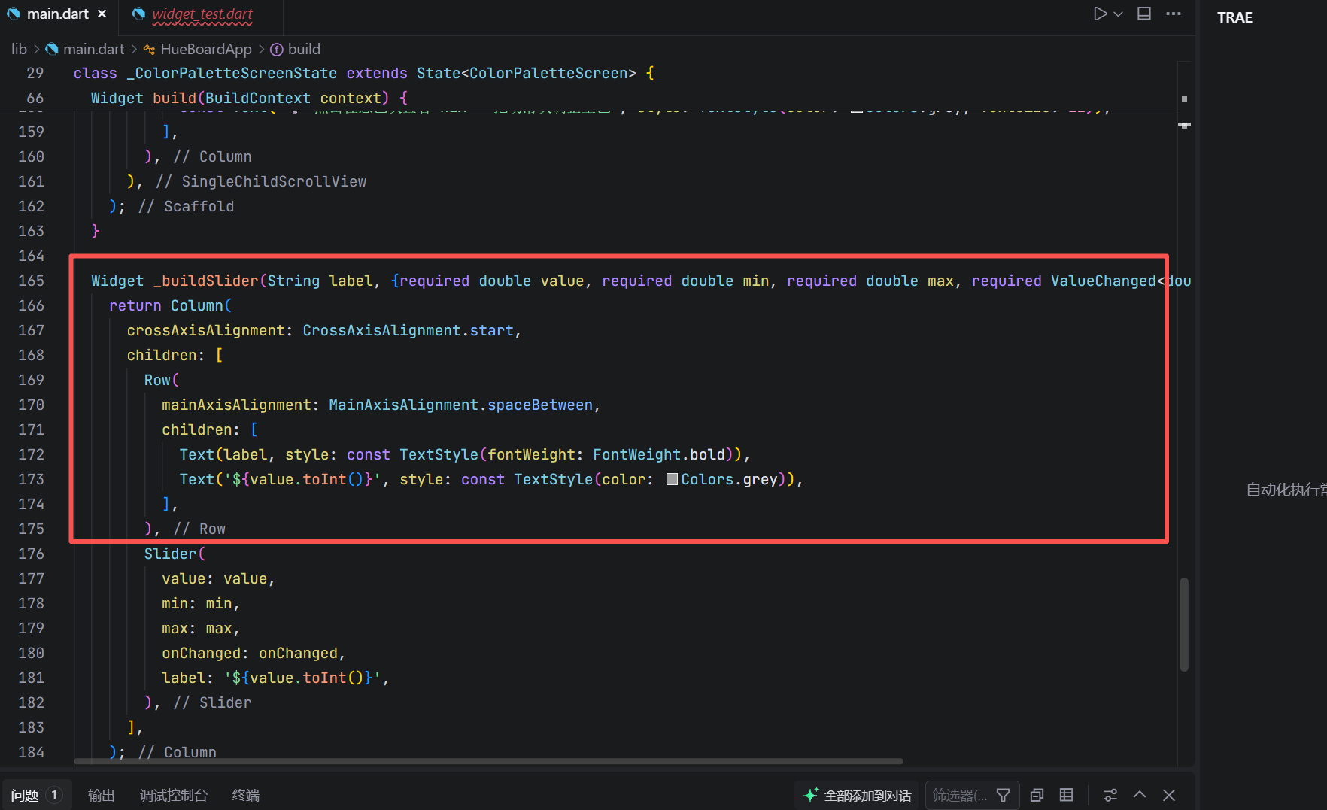1327x810 pixels.
Task: Click sticky header line 29 class declaration
Action: pyautogui.click(x=363, y=73)
